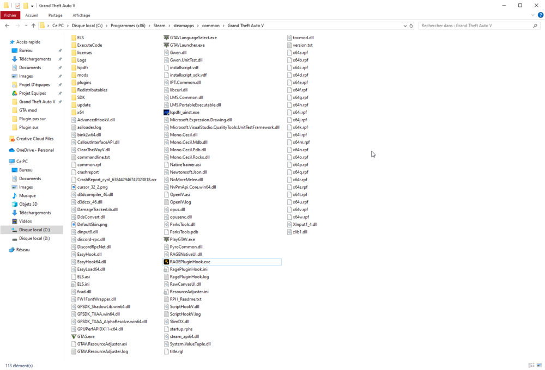Select Accès rapide in the sidebar
The image size is (545, 370).
pos(28,42)
